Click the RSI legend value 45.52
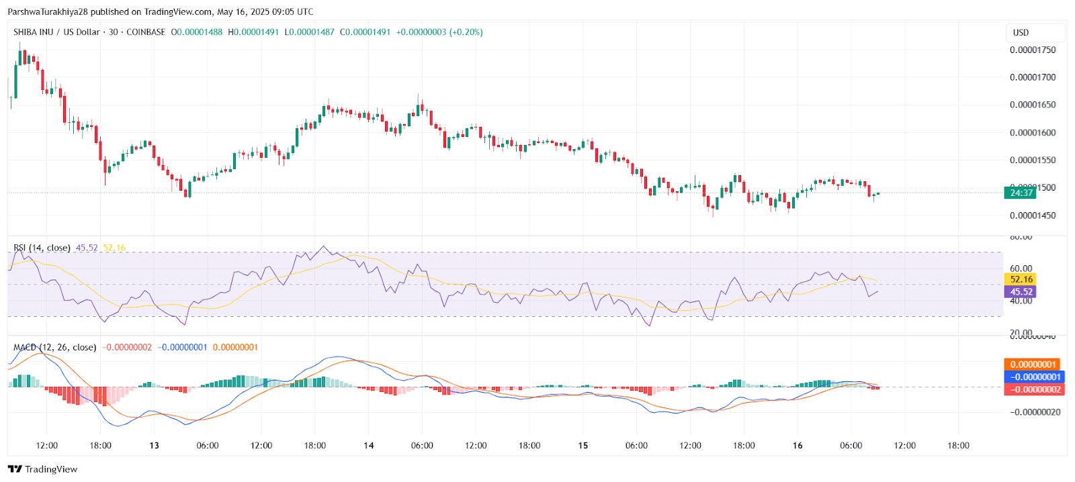The height and width of the screenshot is (482, 1075). point(87,248)
